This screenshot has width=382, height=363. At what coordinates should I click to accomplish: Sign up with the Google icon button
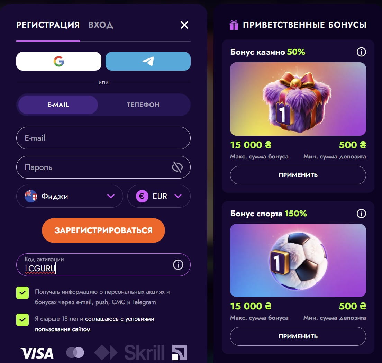(59, 61)
